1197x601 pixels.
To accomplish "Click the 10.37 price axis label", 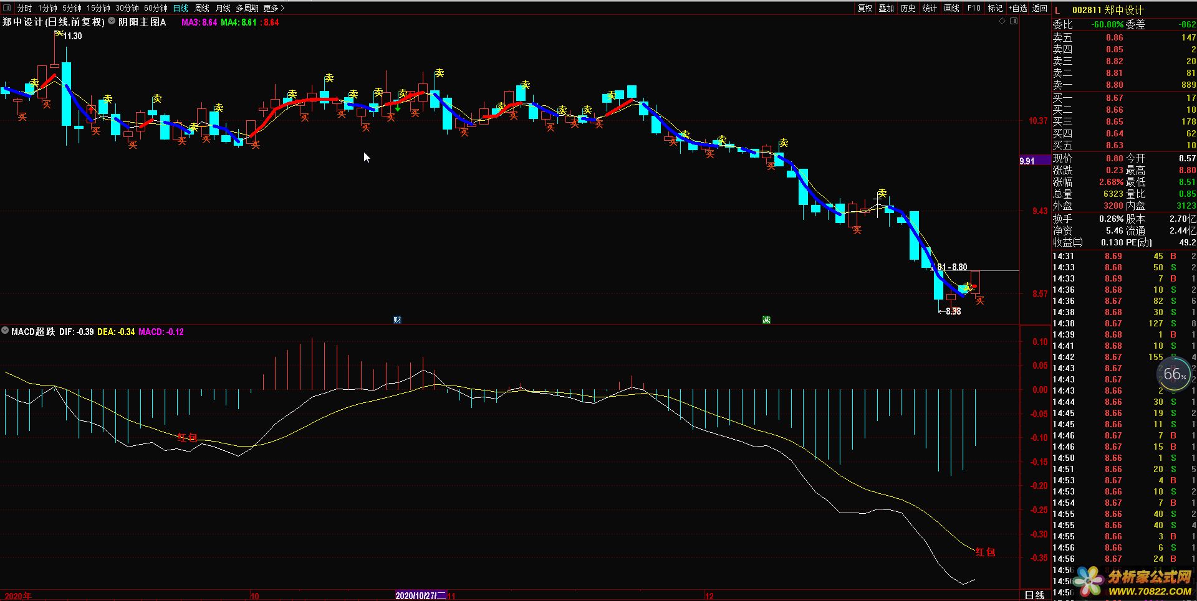I will [x=1038, y=121].
